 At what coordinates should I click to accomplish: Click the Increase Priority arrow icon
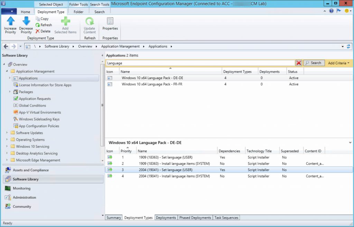click(10, 21)
